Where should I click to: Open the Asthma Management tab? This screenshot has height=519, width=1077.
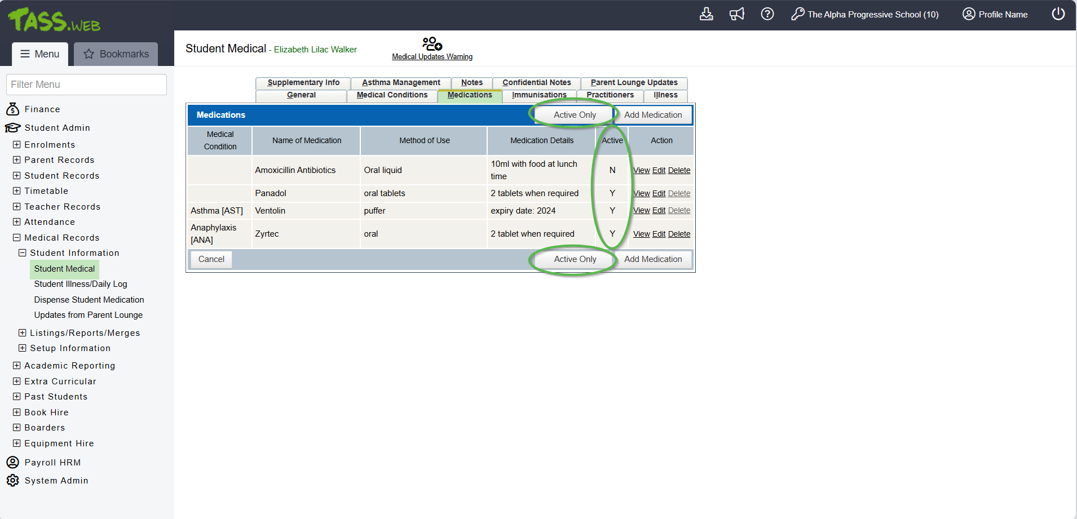coord(400,83)
